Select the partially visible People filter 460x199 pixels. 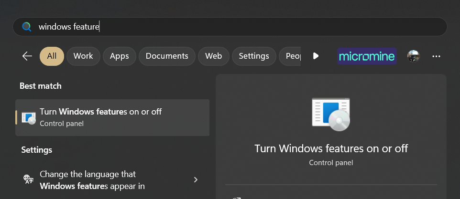pyautogui.click(x=292, y=56)
